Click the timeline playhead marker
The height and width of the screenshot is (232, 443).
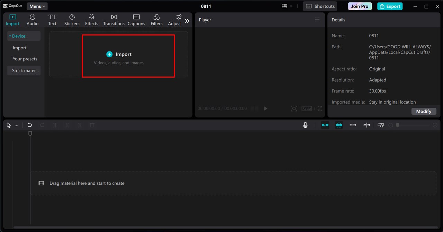(30, 133)
